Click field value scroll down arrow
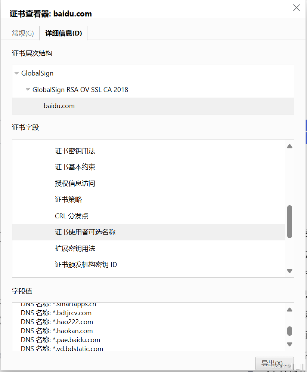This screenshot has height=372, width=307. click(x=289, y=344)
